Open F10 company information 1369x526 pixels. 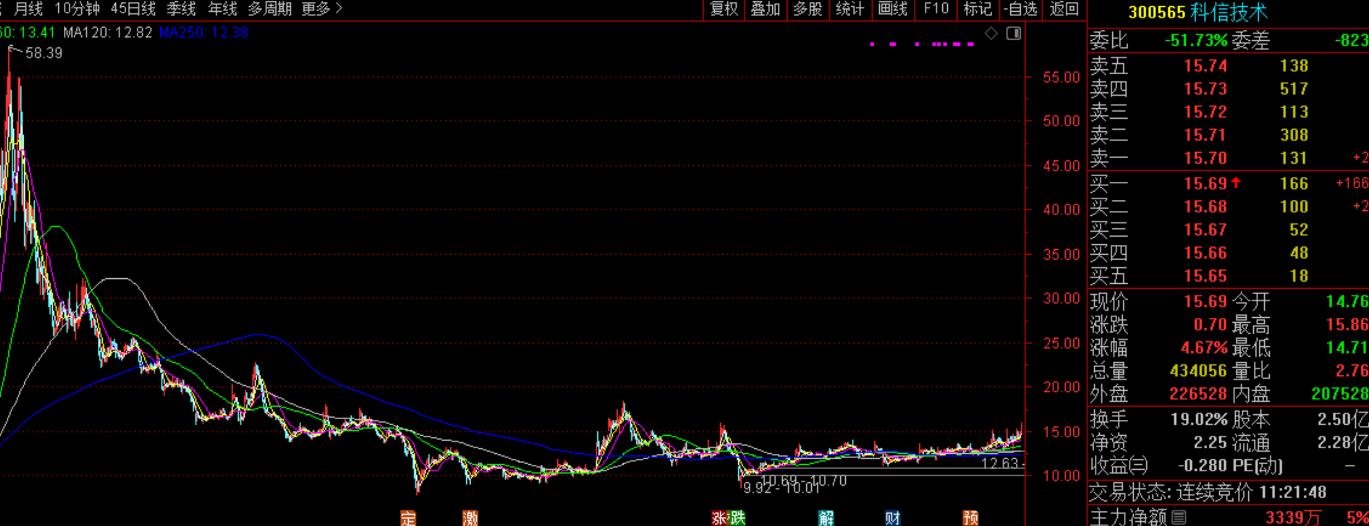936,9
